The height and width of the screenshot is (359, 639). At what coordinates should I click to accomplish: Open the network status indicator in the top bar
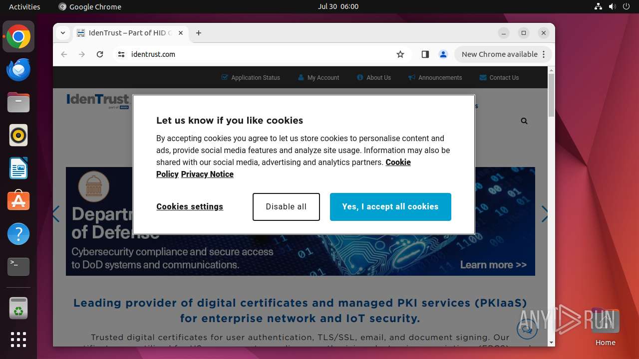[598, 6]
